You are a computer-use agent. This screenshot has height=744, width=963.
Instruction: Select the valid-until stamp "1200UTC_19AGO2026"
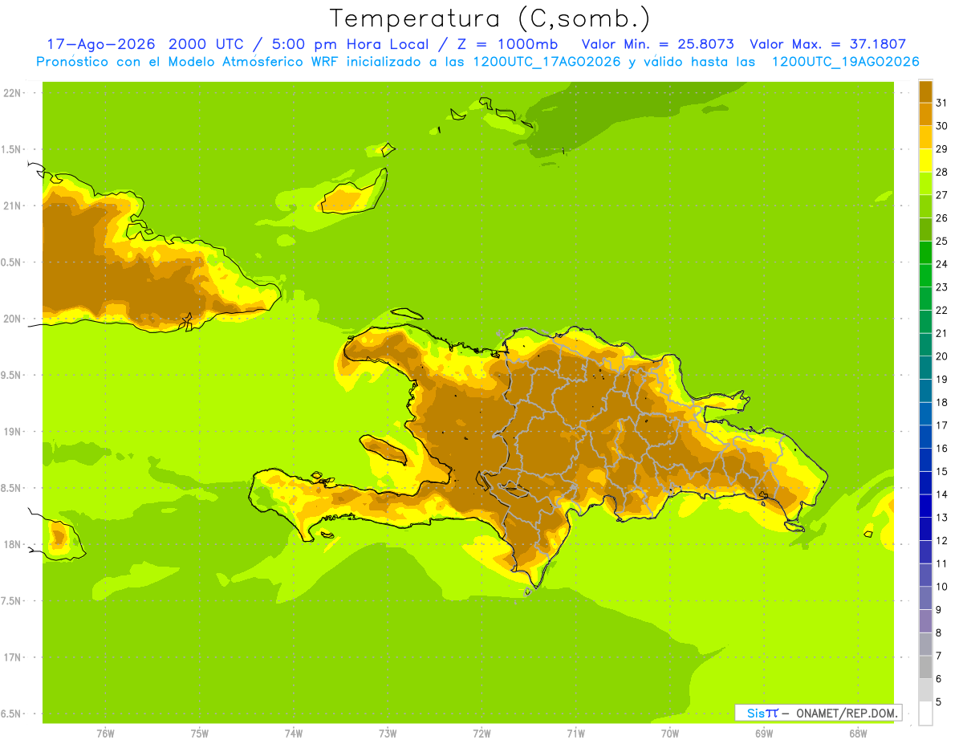pyautogui.click(x=844, y=62)
